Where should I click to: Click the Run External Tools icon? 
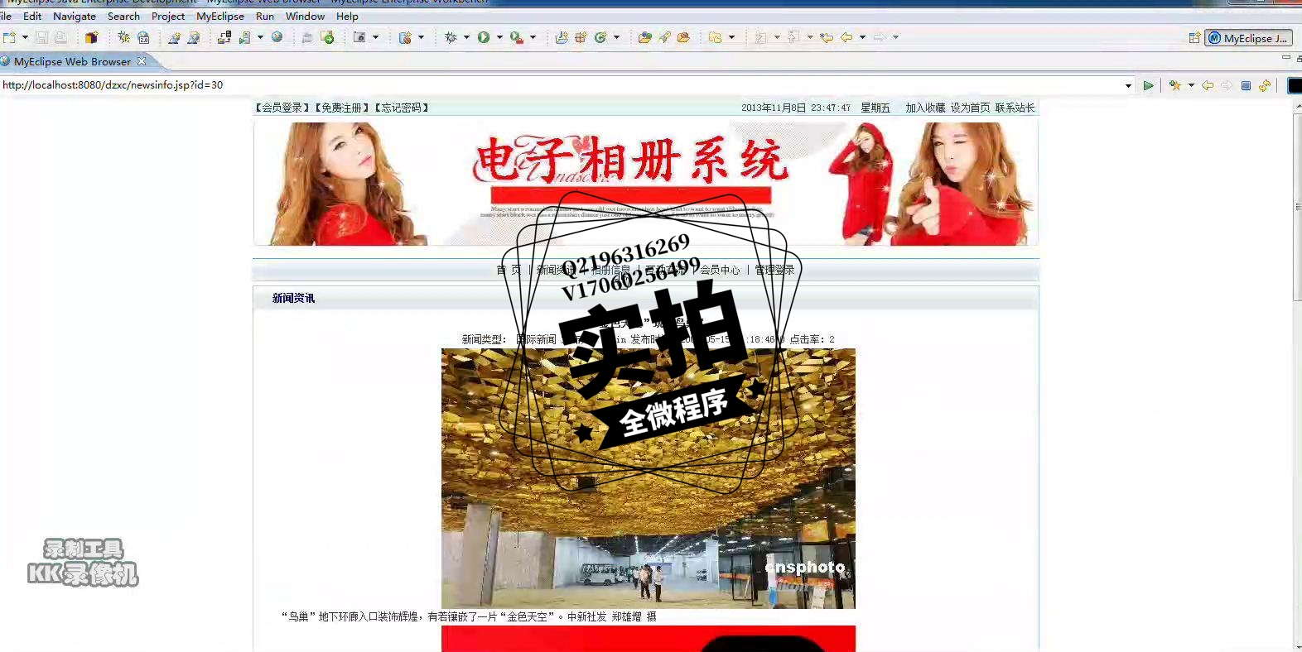tap(517, 37)
